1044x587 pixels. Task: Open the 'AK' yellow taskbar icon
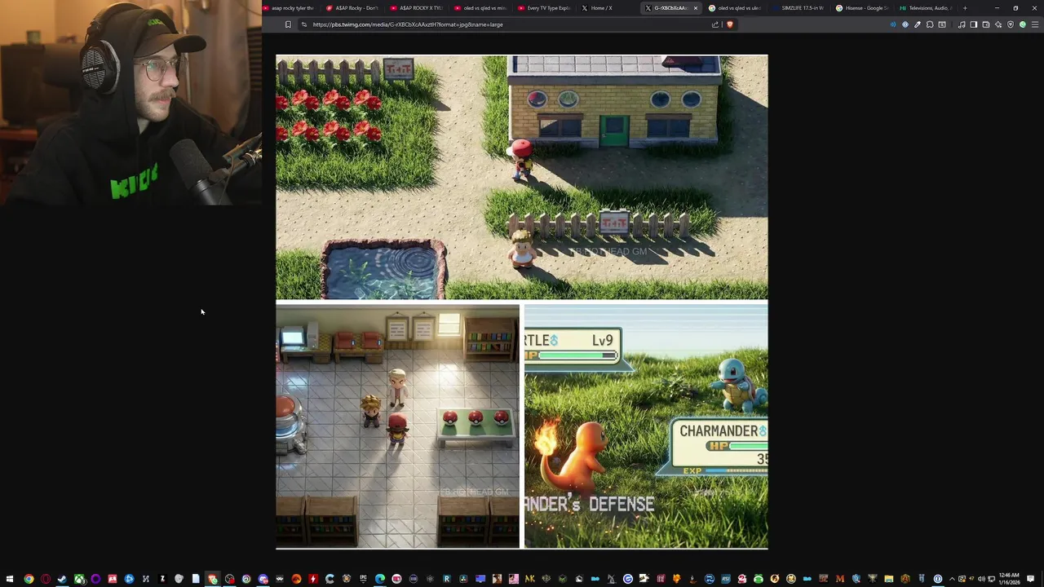click(x=529, y=579)
